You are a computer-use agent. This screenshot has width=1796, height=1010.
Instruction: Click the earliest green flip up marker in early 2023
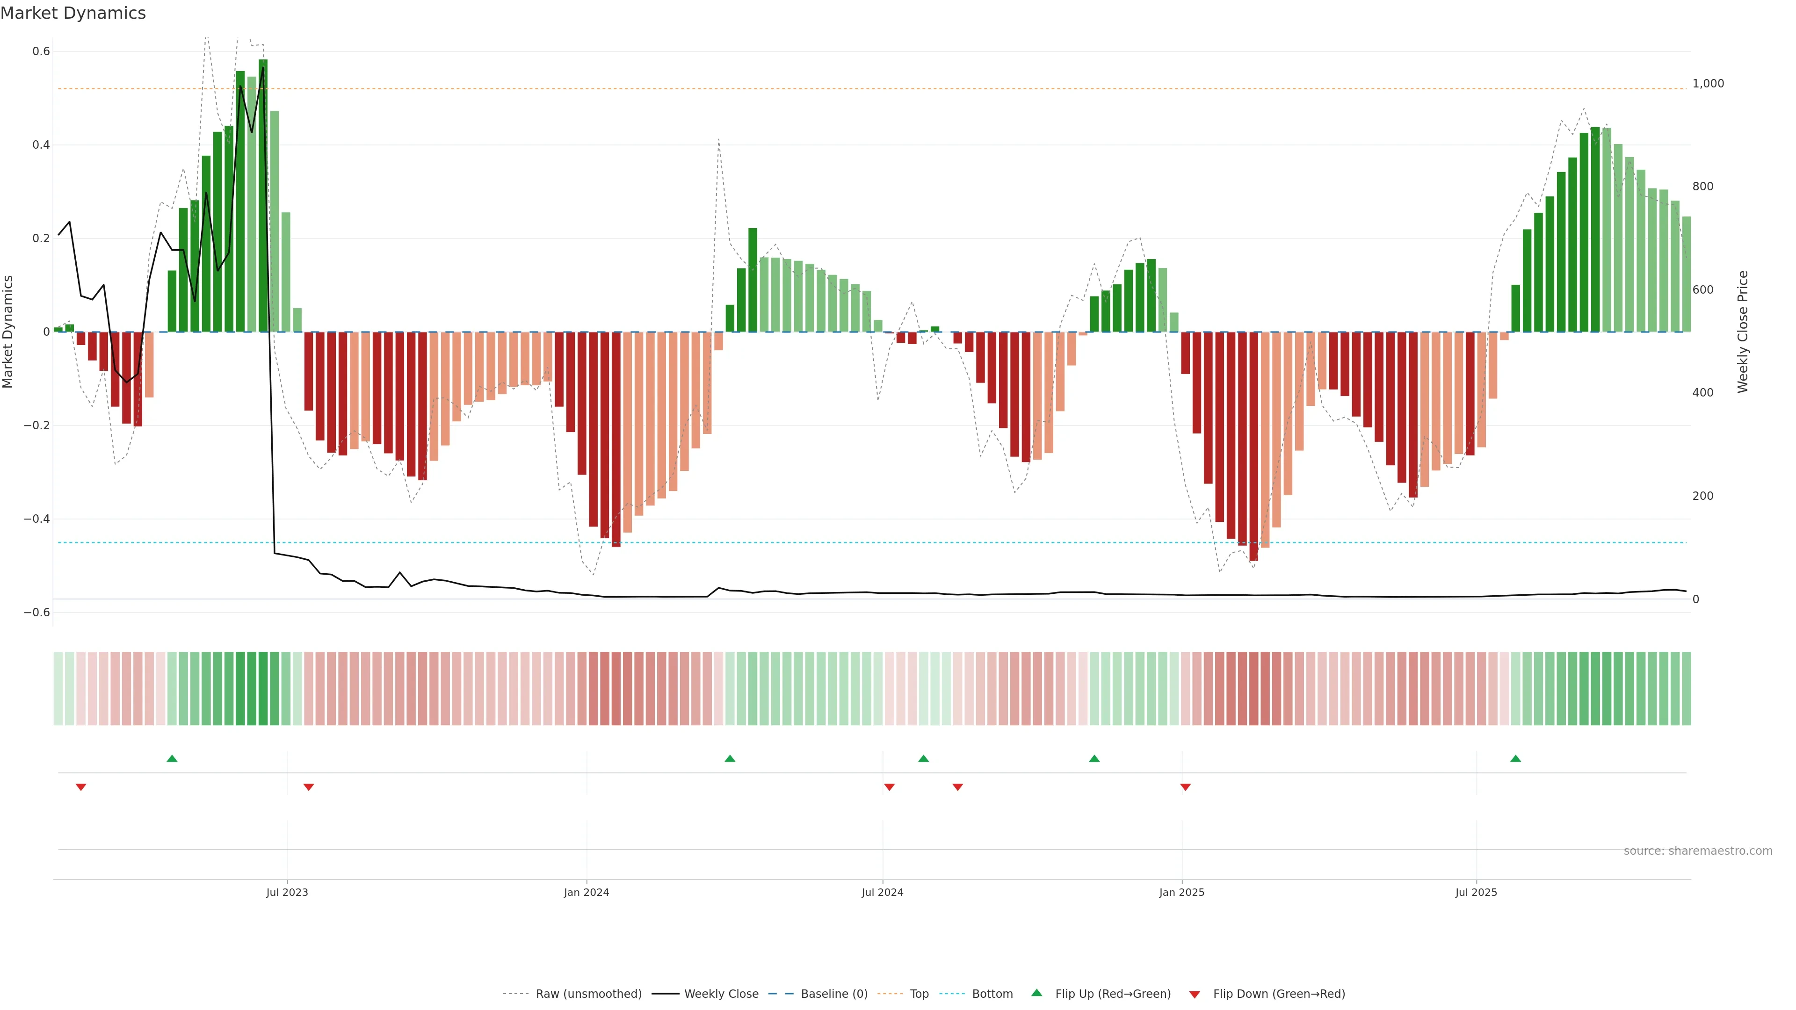pyautogui.click(x=172, y=758)
